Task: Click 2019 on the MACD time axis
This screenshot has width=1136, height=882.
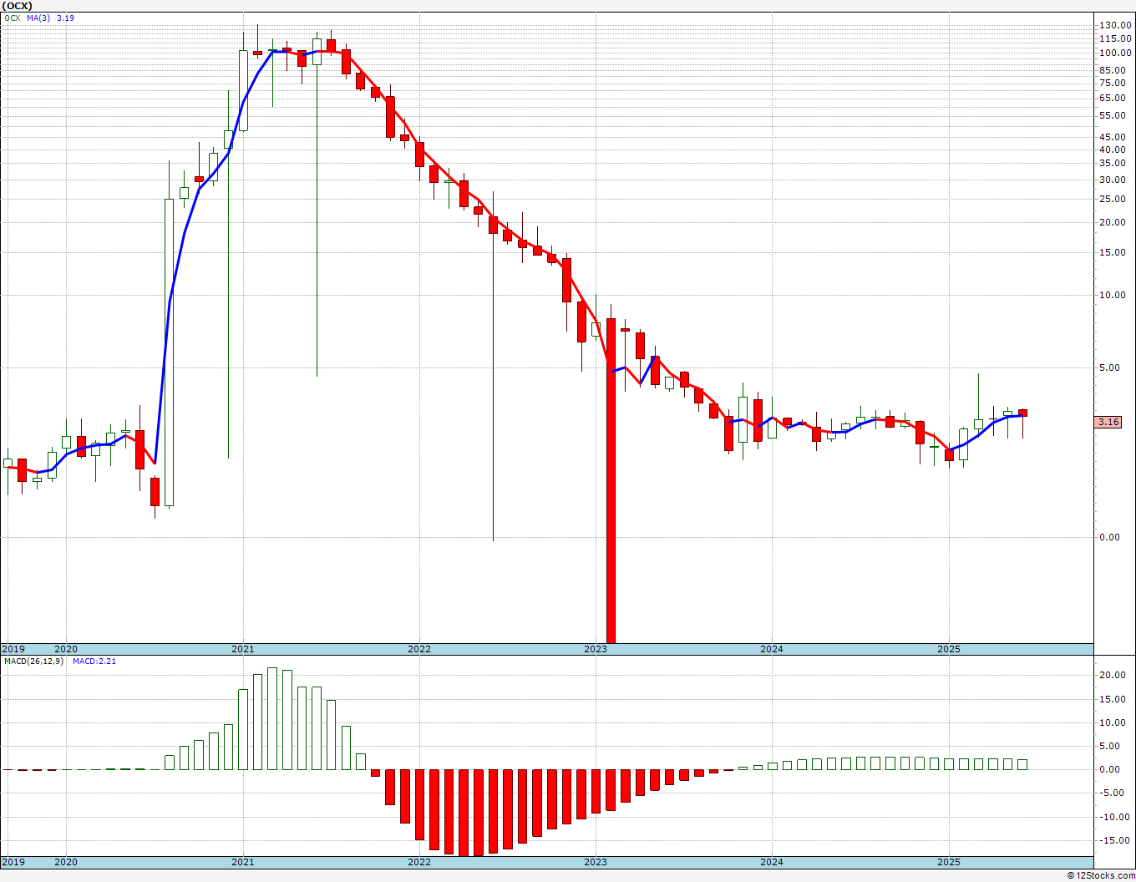Action: pos(13,861)
